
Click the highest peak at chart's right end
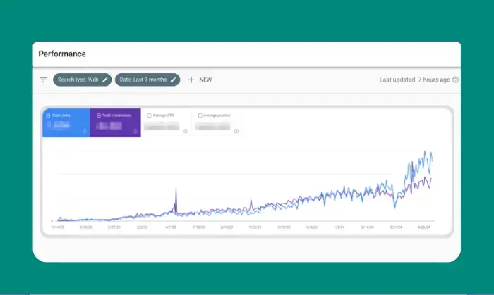[x=425, y=152]
